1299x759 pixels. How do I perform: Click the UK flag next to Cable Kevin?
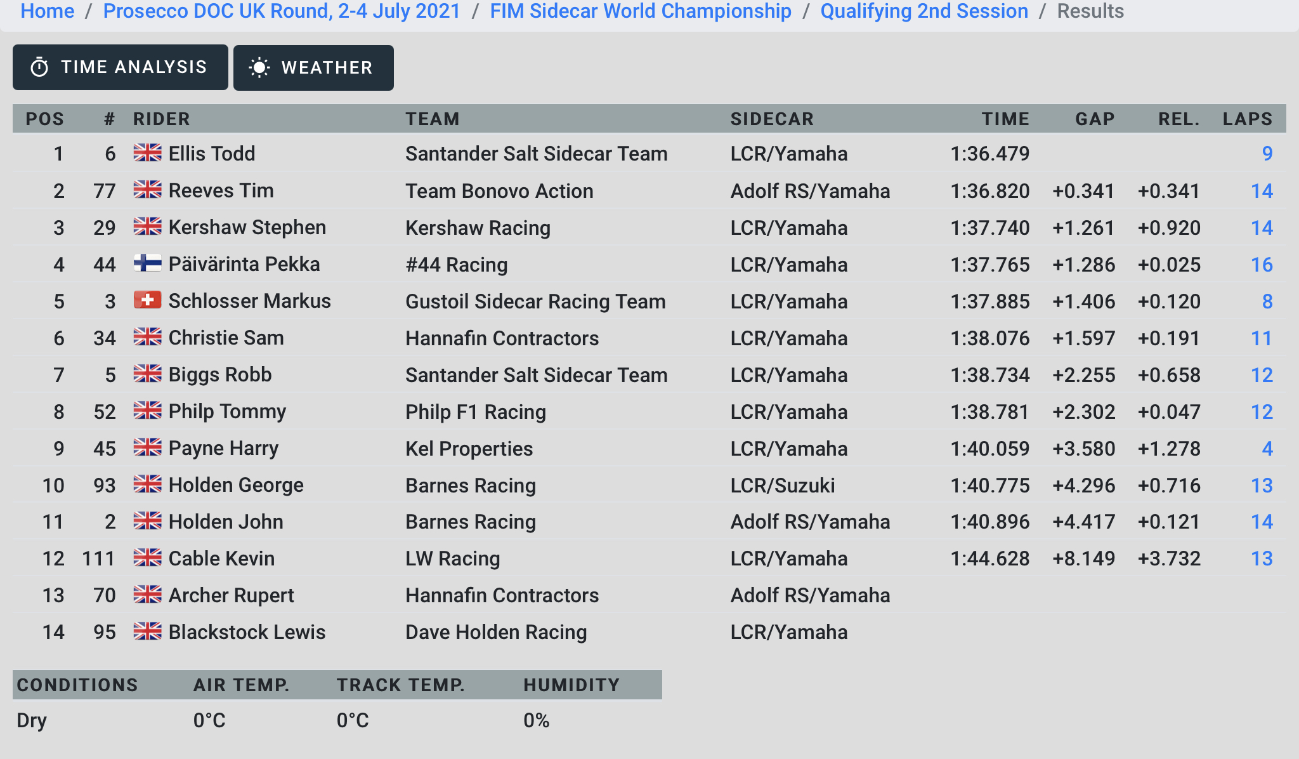coord(148,557)
